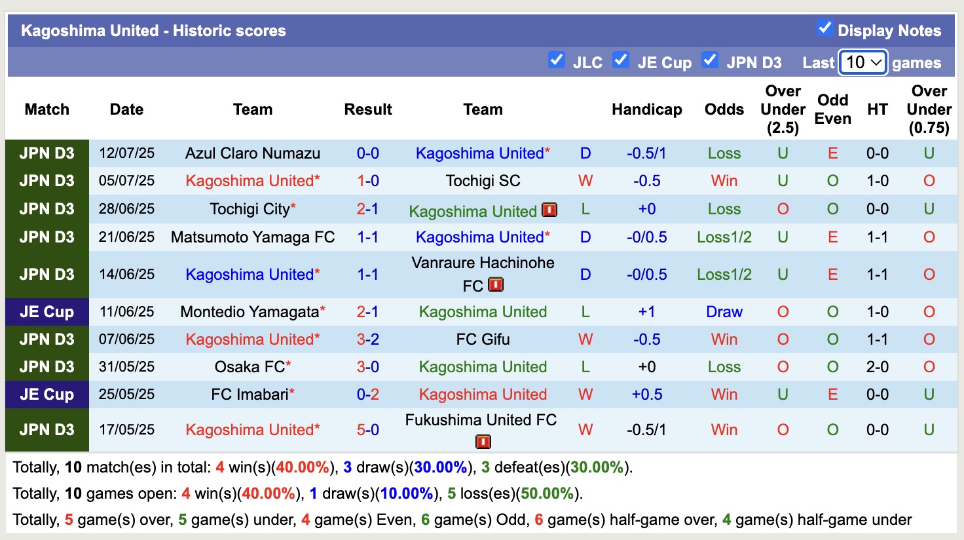
Task: Open the Azul Claro Numazu team link
Action: (x=253, y=153)
